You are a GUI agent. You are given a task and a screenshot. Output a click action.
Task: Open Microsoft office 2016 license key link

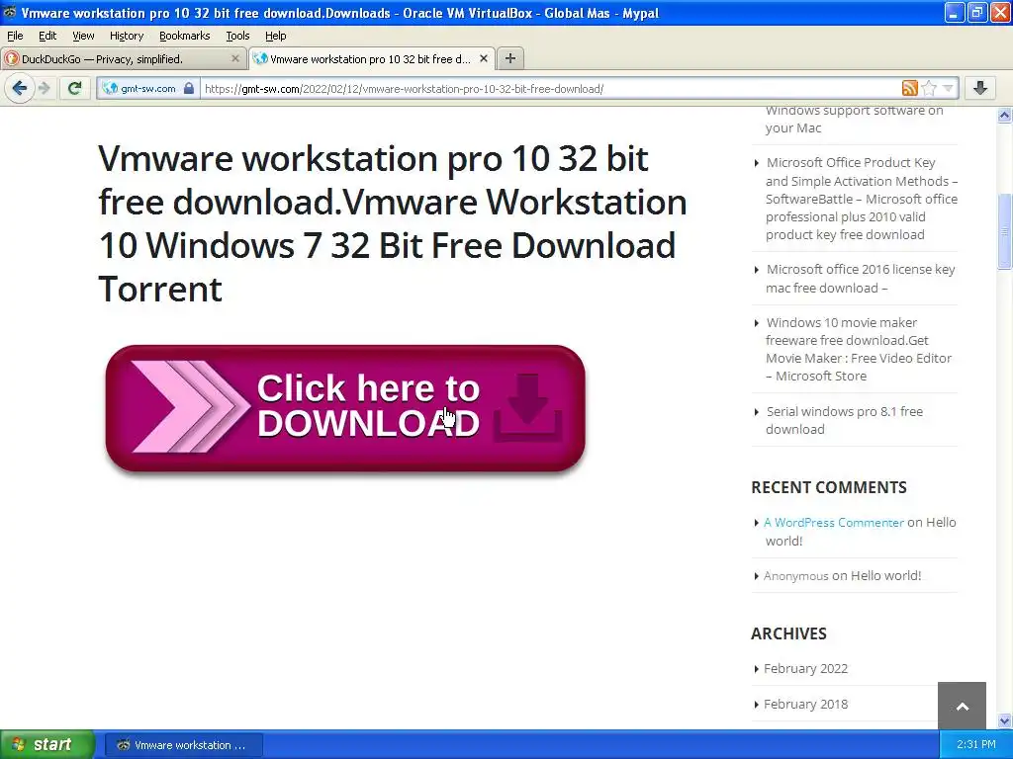(x=860, y=278)
